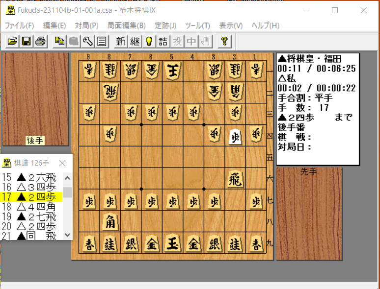Click the disabled 中 suspend button
380x289 pixels.
[x=191, y=41]
